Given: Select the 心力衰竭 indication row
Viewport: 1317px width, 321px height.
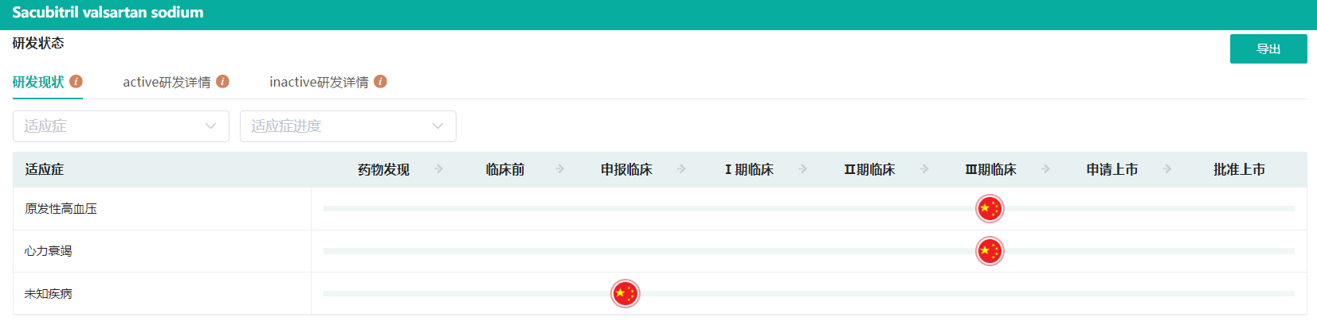Looking at the screenshot, I should click(x=660, y=251).
